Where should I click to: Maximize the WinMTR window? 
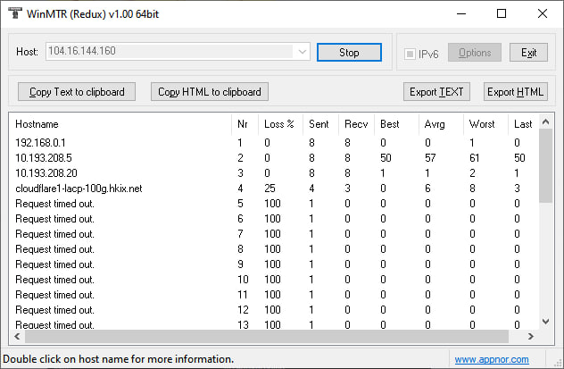coord(502,13)
